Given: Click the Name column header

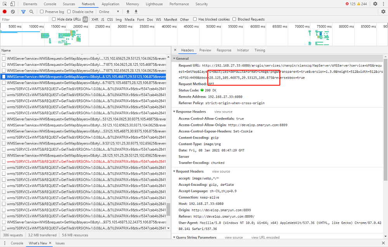Looking at the screenshot, I should [85, 50].
